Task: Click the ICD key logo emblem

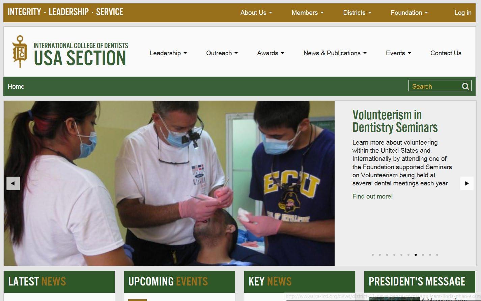Action: (20, 51)
